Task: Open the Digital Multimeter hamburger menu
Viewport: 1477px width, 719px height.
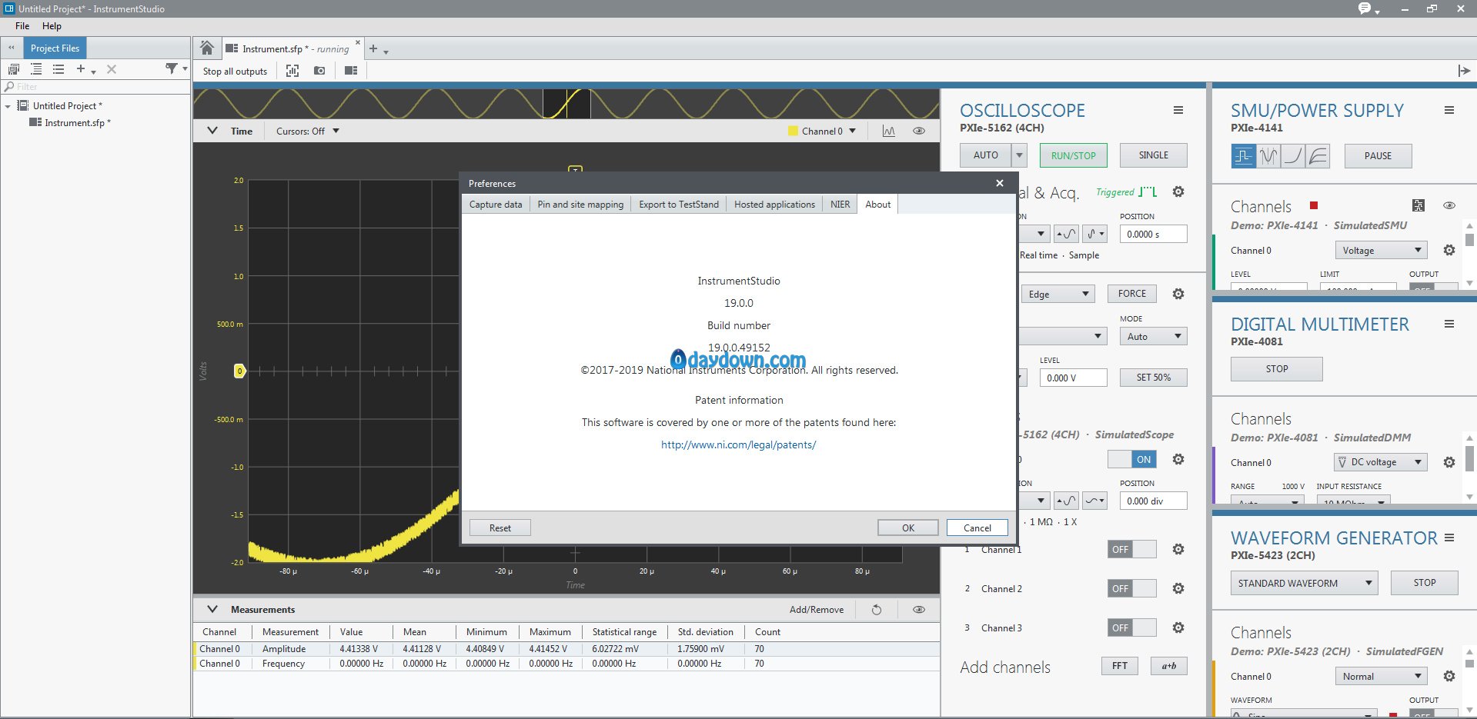Action: pyautogui.click(x=1449, y=325)
